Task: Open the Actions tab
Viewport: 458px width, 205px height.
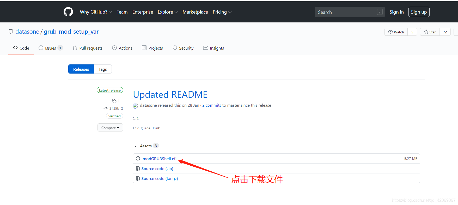Action: click(122, 48)
